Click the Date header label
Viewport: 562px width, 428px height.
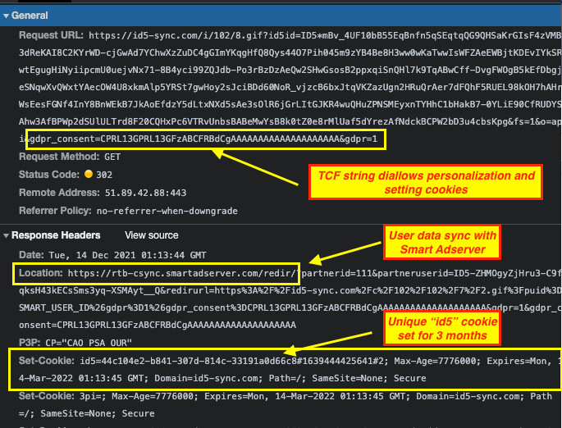pos(31,255)
